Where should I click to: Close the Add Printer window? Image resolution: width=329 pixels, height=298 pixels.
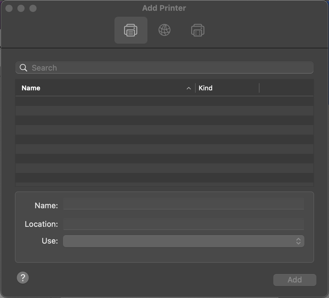(9, 8)
